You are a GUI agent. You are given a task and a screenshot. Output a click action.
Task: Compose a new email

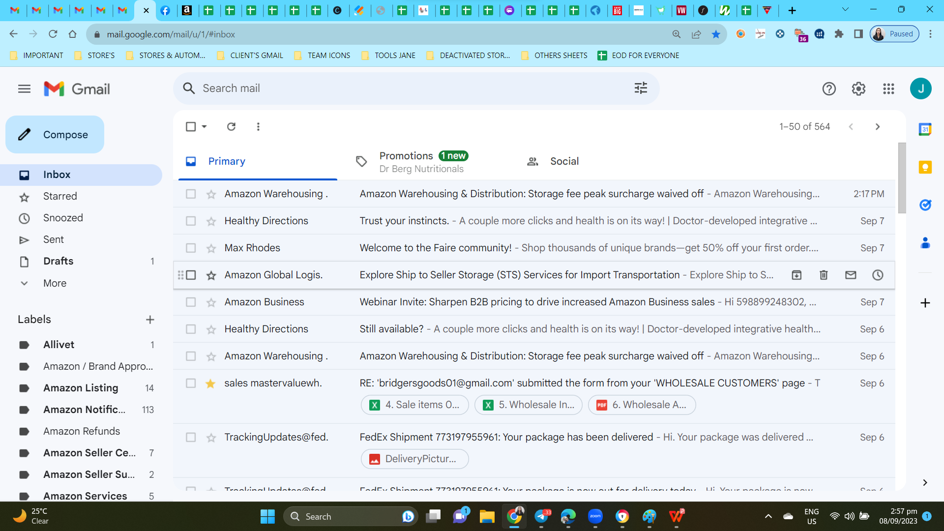(55, 135)
